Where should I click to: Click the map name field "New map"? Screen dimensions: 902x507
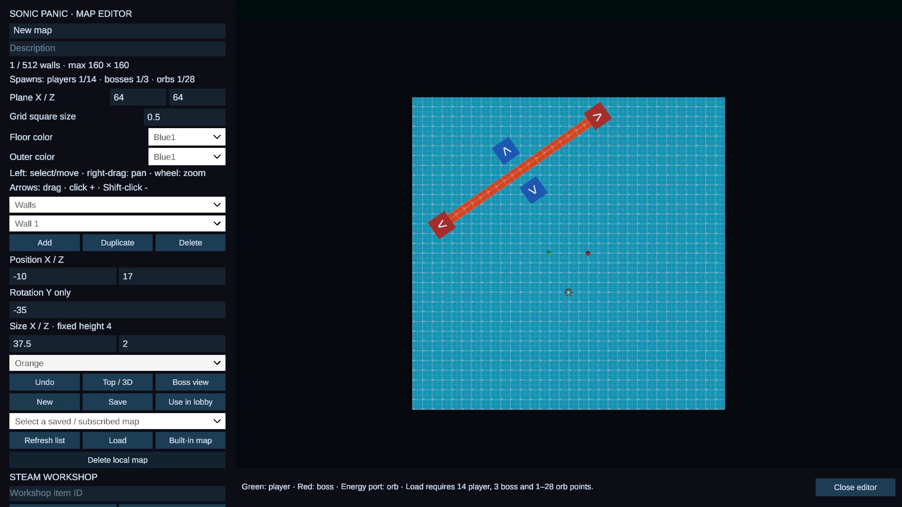[x=117, y=31]
